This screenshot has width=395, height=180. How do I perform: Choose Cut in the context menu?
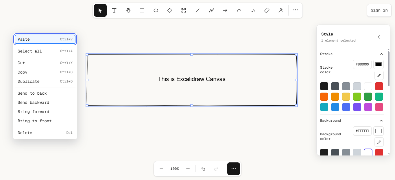(45, 63)
